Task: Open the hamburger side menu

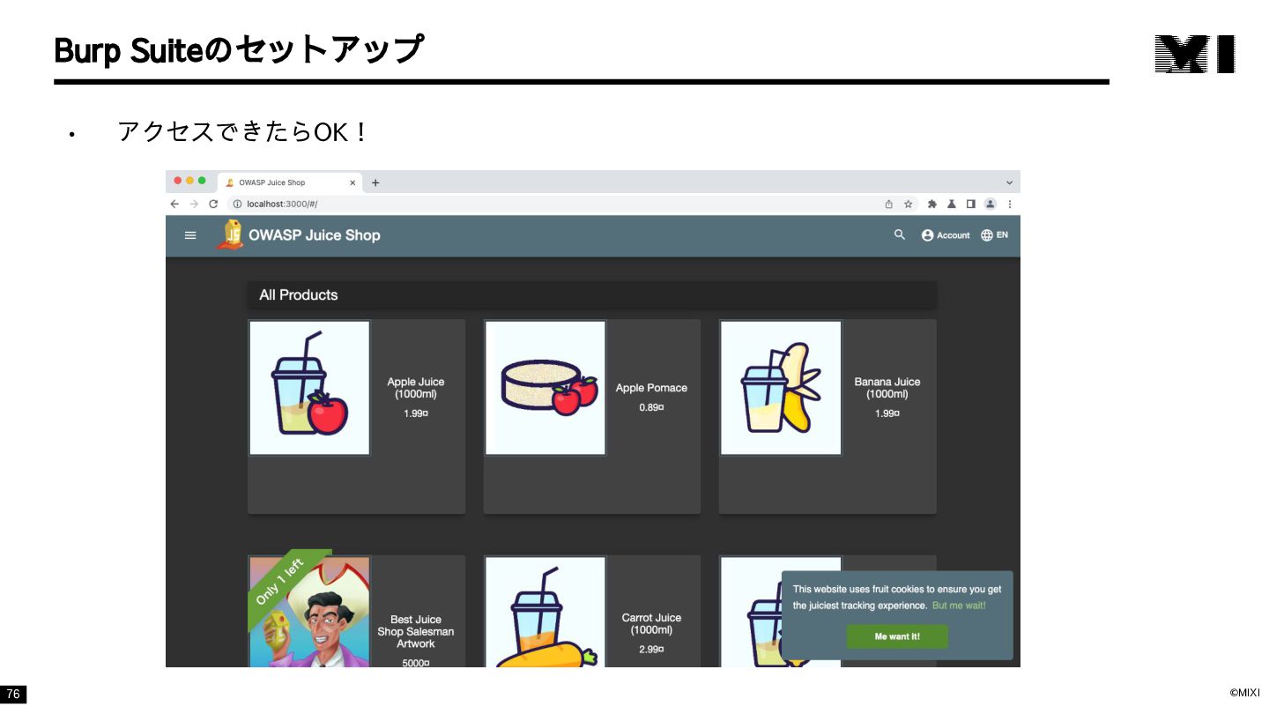Action: pyautogui.click(x=190, y=235)
